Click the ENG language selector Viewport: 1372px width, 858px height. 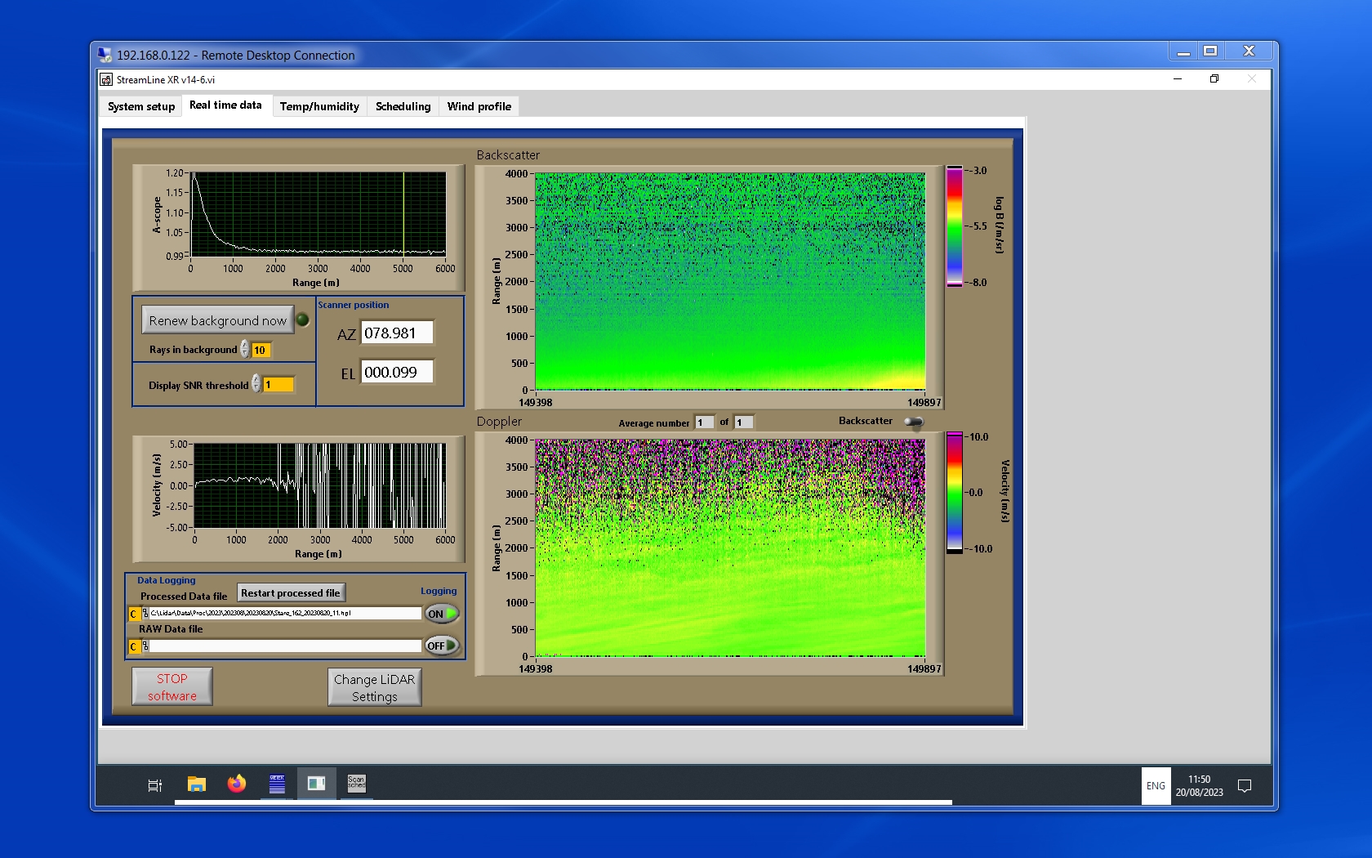click(1156, 786)
